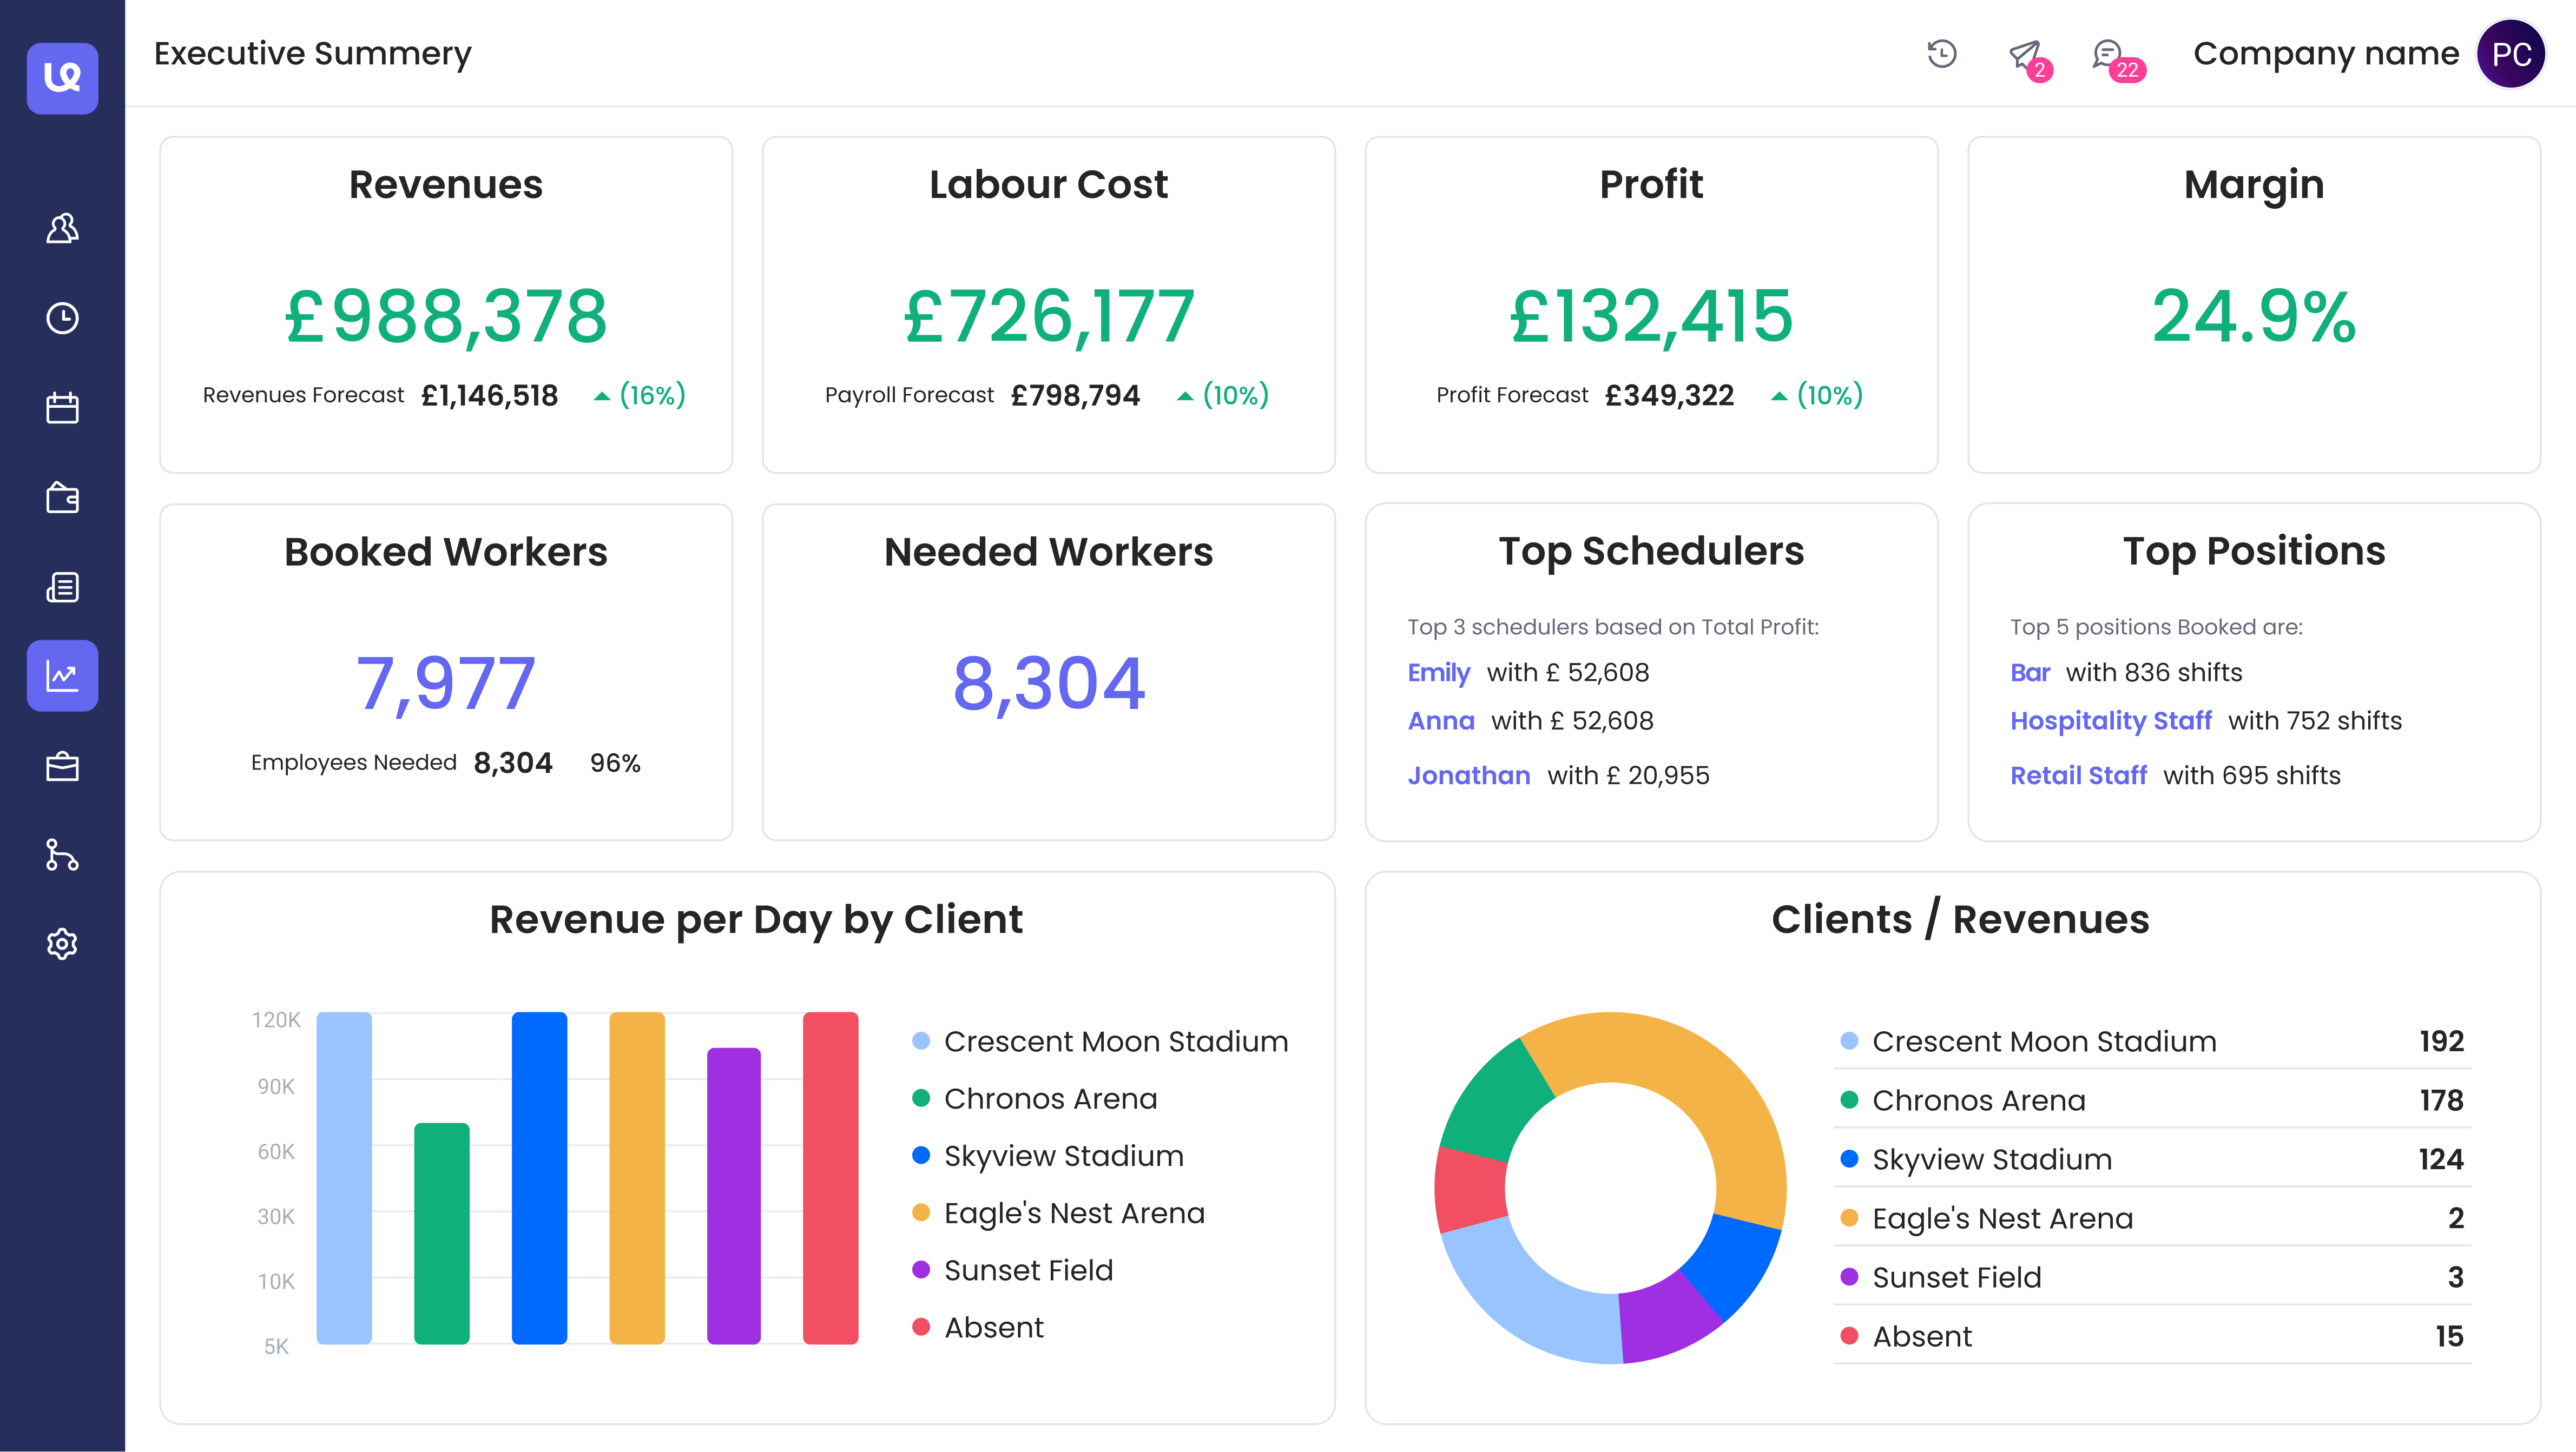Screen dimensions: 2576x1452
Task: Click the Emily scheduler link
Action: point(1438,673)
